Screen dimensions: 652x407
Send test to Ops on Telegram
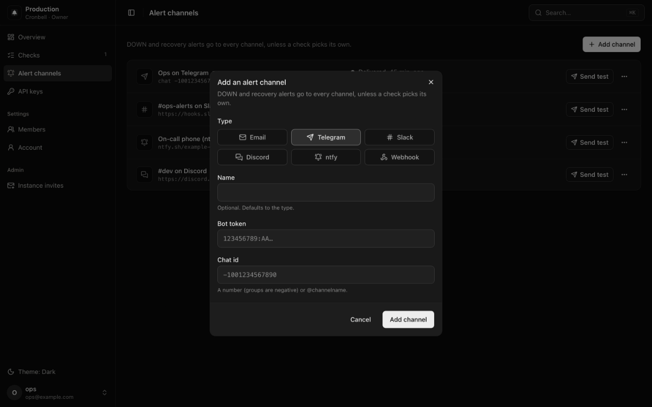[x=590, y=77]
